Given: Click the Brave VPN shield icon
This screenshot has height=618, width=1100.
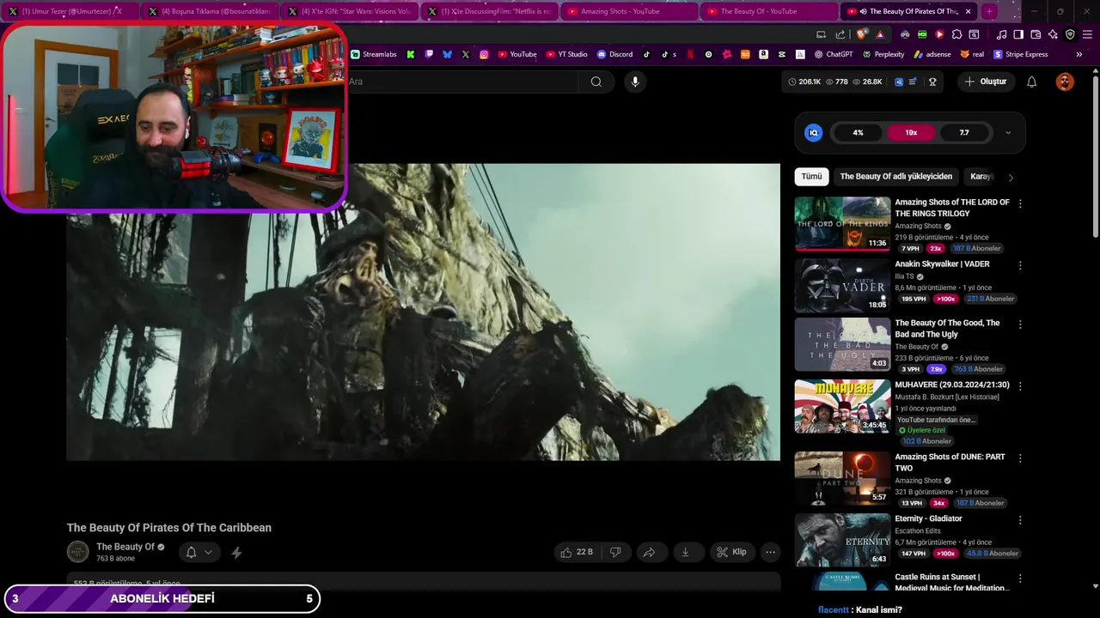Looking at the screenshot, I should coord(1070,34).
